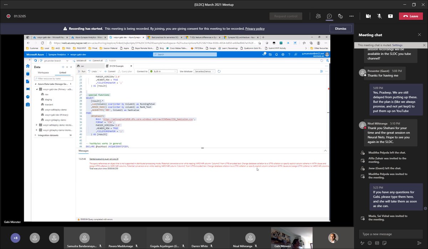The image size is (428, 249).
Task: Open Best practices for serverless SQL browser tab
Action: 166,37
